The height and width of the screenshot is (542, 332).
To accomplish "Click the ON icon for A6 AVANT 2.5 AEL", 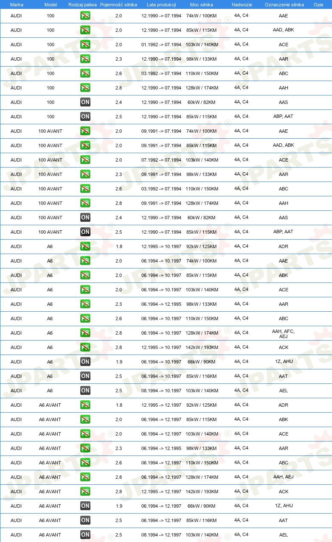I will point(85,535).
